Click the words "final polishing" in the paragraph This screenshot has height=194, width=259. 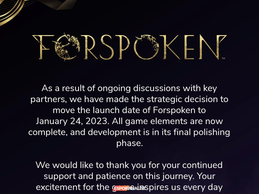click(202, 132)
